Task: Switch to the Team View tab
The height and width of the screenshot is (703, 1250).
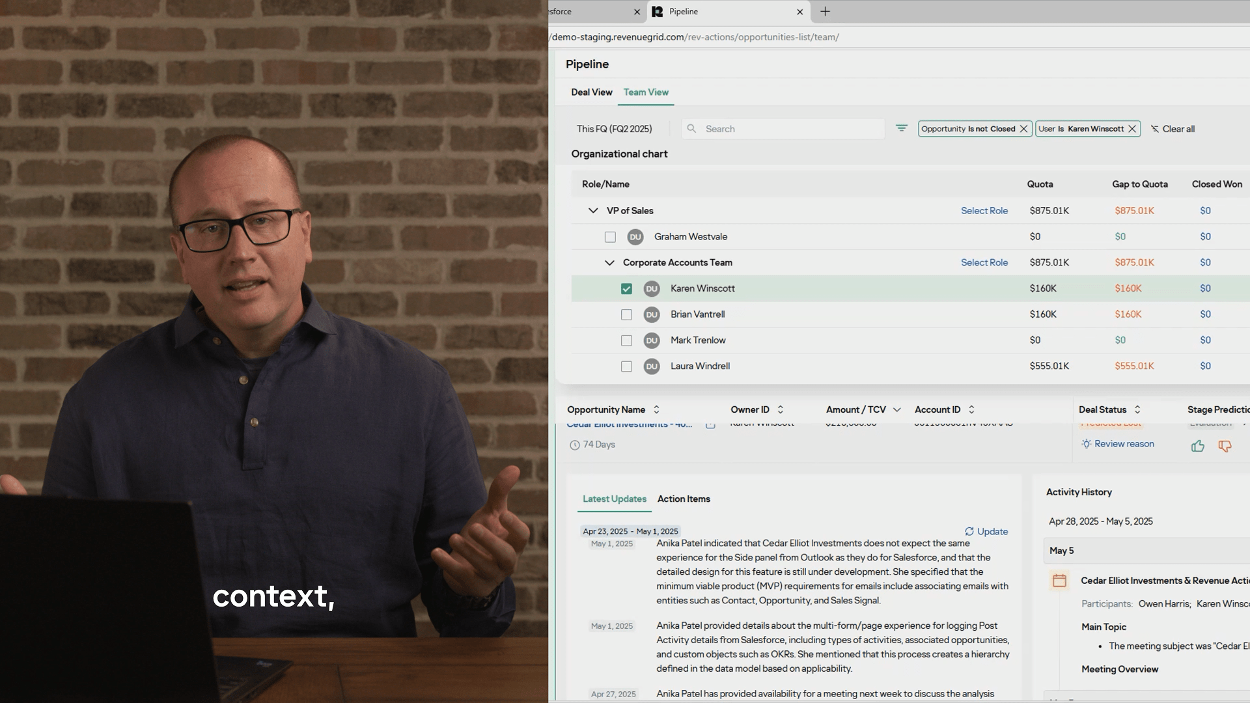Action: click(646, 92)
